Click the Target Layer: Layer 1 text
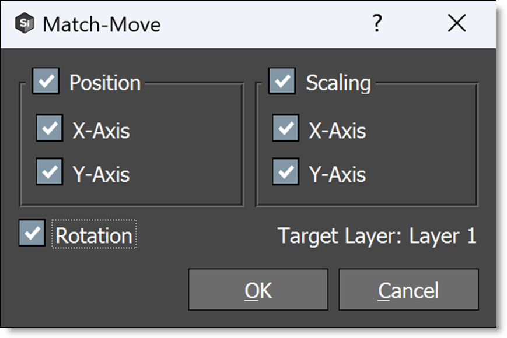507x338 pixels. [377, 235]
